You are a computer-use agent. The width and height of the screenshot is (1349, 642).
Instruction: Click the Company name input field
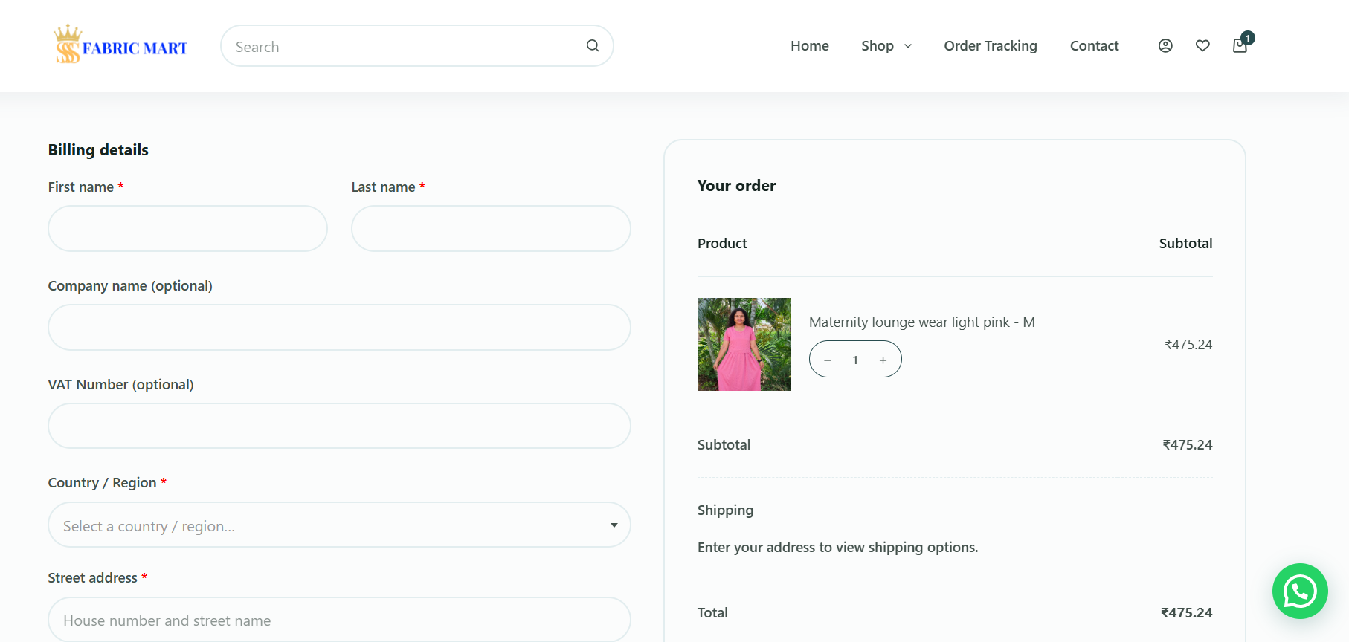[x=339, y=328]
